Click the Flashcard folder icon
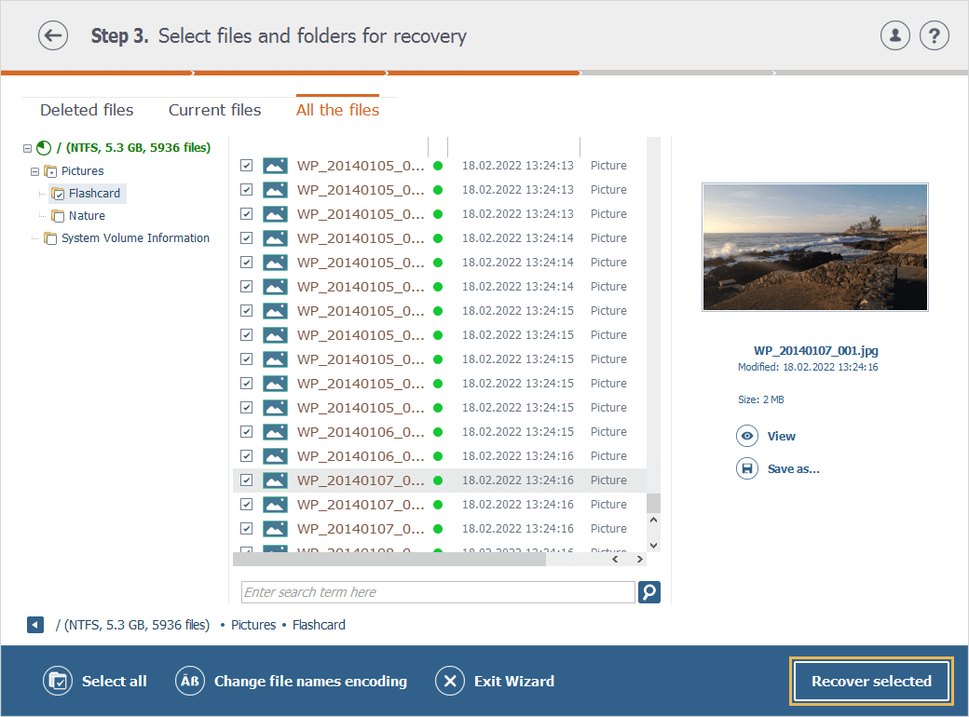The image size is (969, 717). tap(58, 194)
